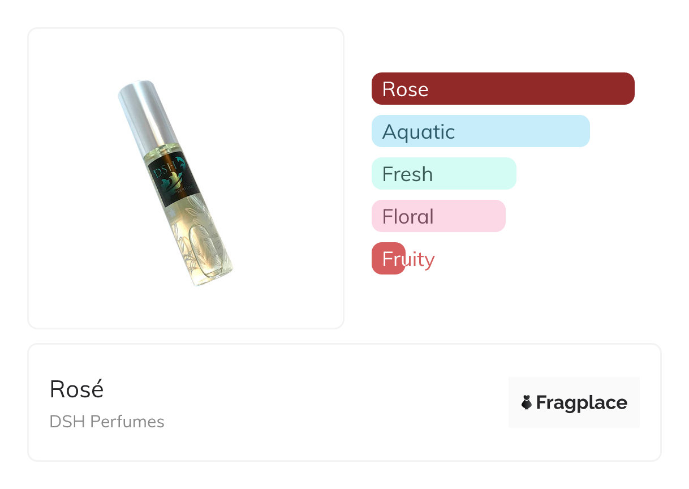689x489 pixels.
Task: Click the word Rose inside the red bar
Action: [405, 89]
